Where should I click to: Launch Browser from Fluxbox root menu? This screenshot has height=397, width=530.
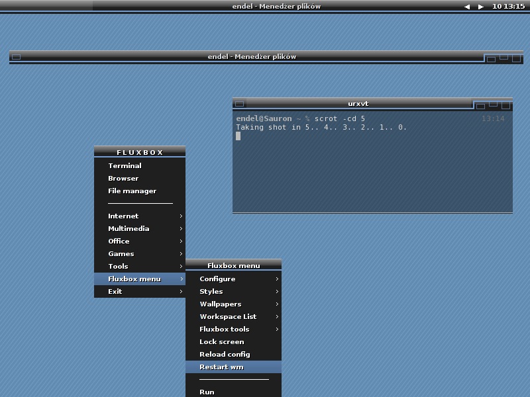[140, 178]
